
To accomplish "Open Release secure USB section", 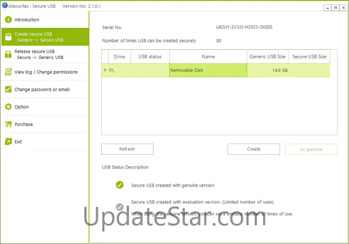I will (45, 54).
